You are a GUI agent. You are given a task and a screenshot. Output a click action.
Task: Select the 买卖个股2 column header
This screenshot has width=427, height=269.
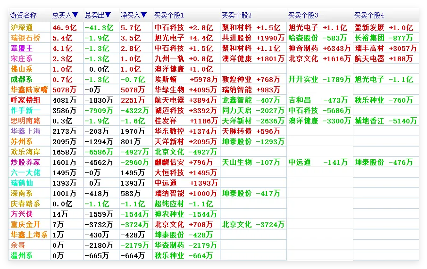tap(236, 15)
